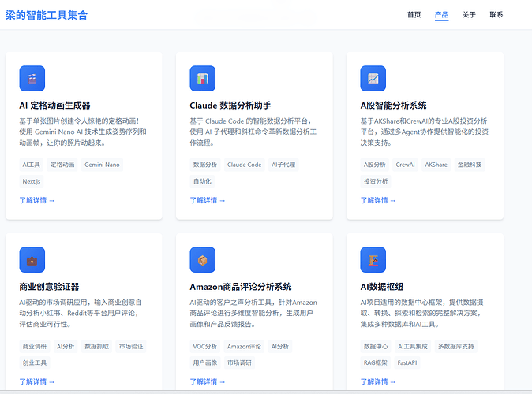Click the 商业调研 tag
Screen dimensions: 532x394
coord(35,346)
